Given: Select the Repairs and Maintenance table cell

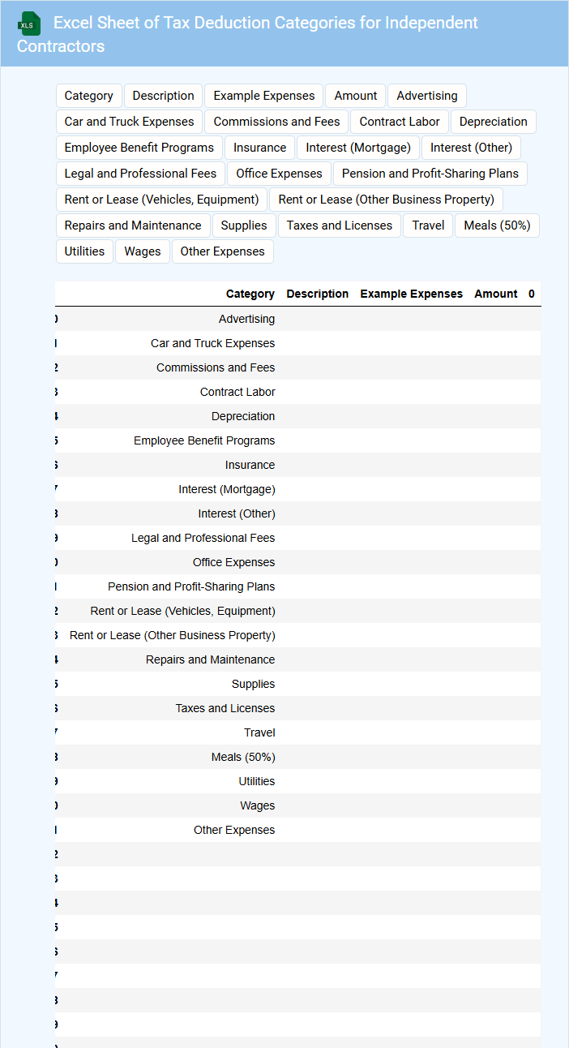Looking at the screenshot, I should [x=211, y=659].
